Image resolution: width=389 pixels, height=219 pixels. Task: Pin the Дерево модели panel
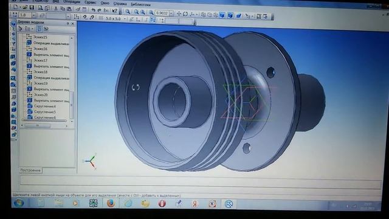pos(67,23)
